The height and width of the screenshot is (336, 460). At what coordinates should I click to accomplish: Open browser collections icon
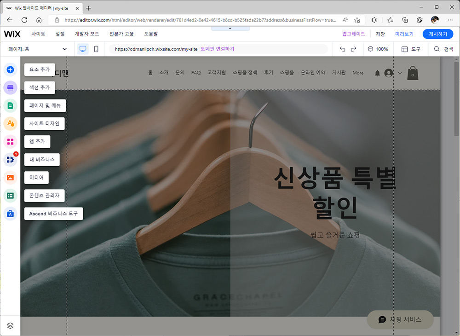pos(405,20)
